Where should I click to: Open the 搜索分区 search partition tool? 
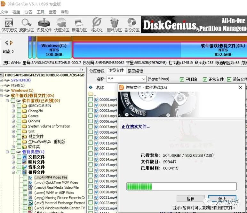pyautogui.click(x=27, y=25)
